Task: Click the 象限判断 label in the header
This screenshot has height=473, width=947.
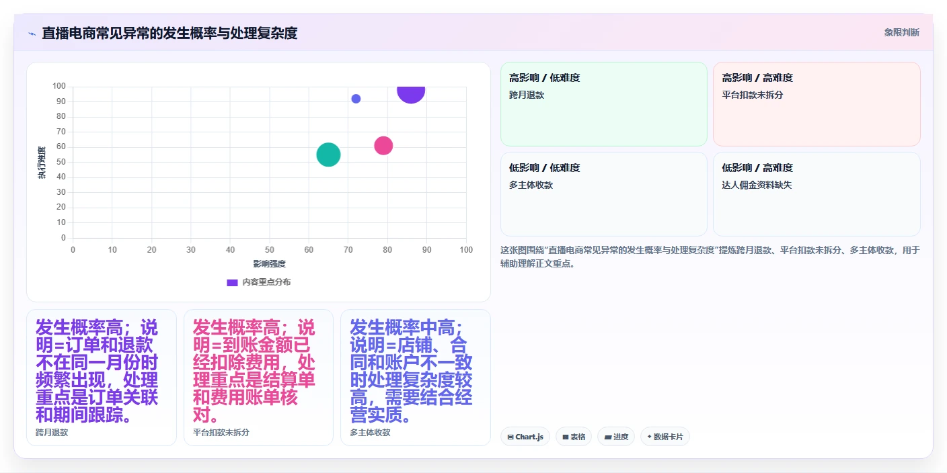Action: tap(902, 32)
